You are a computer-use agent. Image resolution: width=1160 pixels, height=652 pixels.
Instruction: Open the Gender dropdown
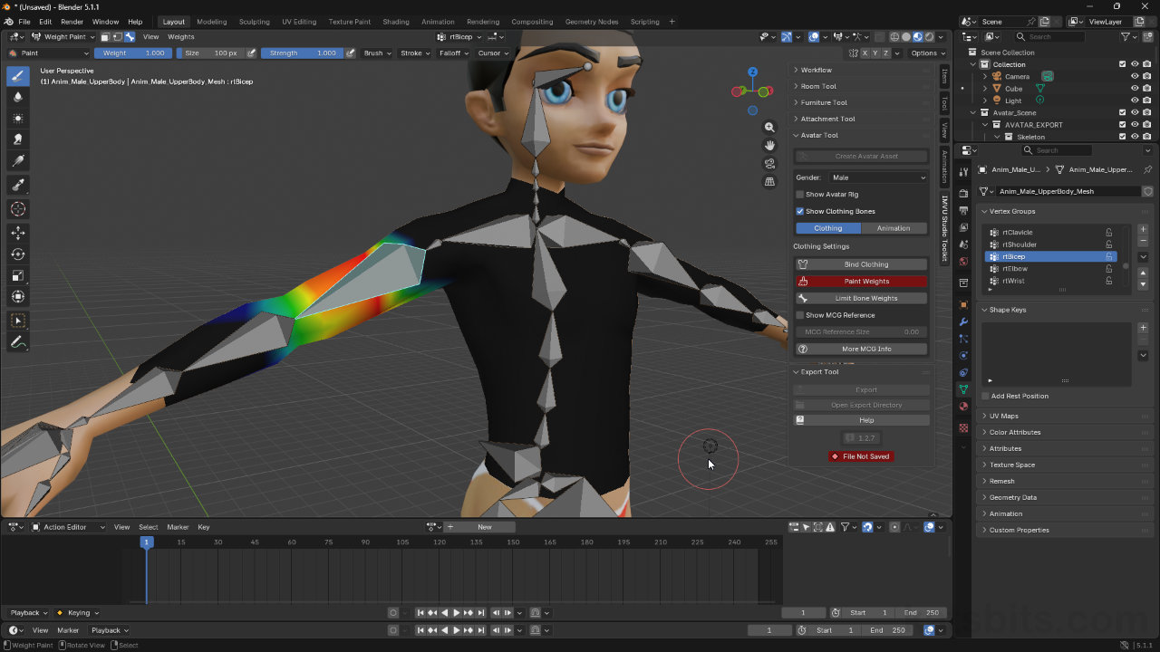[x=878, y=177]
